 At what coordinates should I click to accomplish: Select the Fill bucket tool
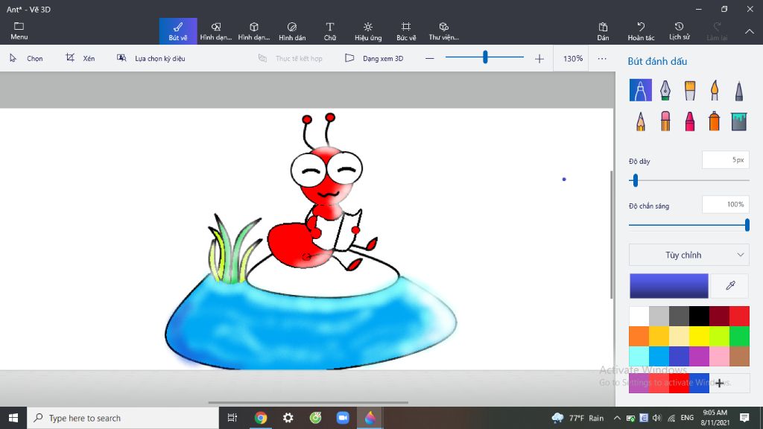(x=738, y=121)
